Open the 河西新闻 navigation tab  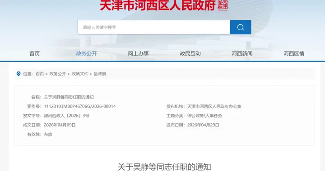point(242,54)
